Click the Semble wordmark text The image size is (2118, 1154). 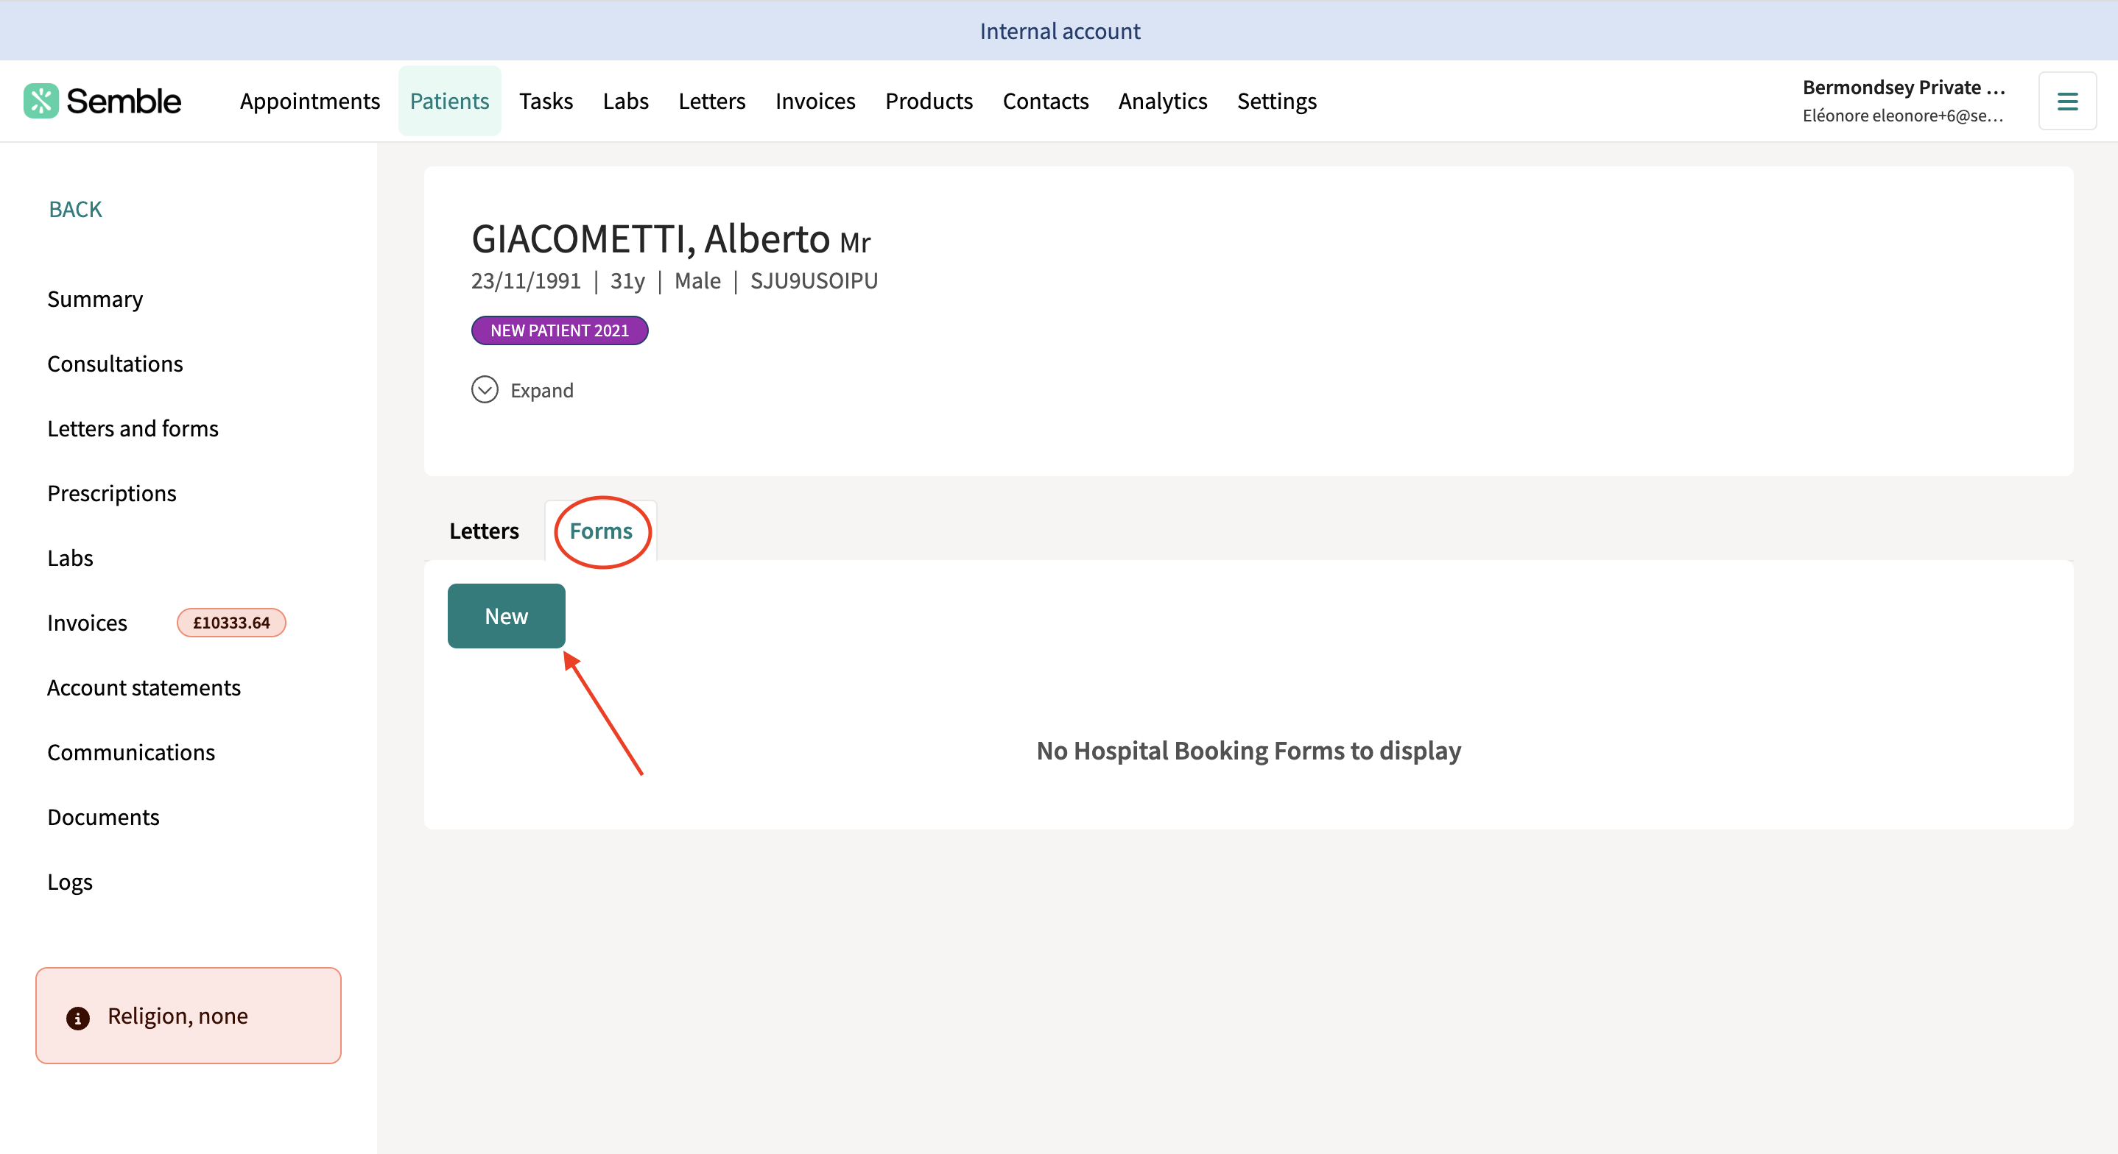[123, 101]
